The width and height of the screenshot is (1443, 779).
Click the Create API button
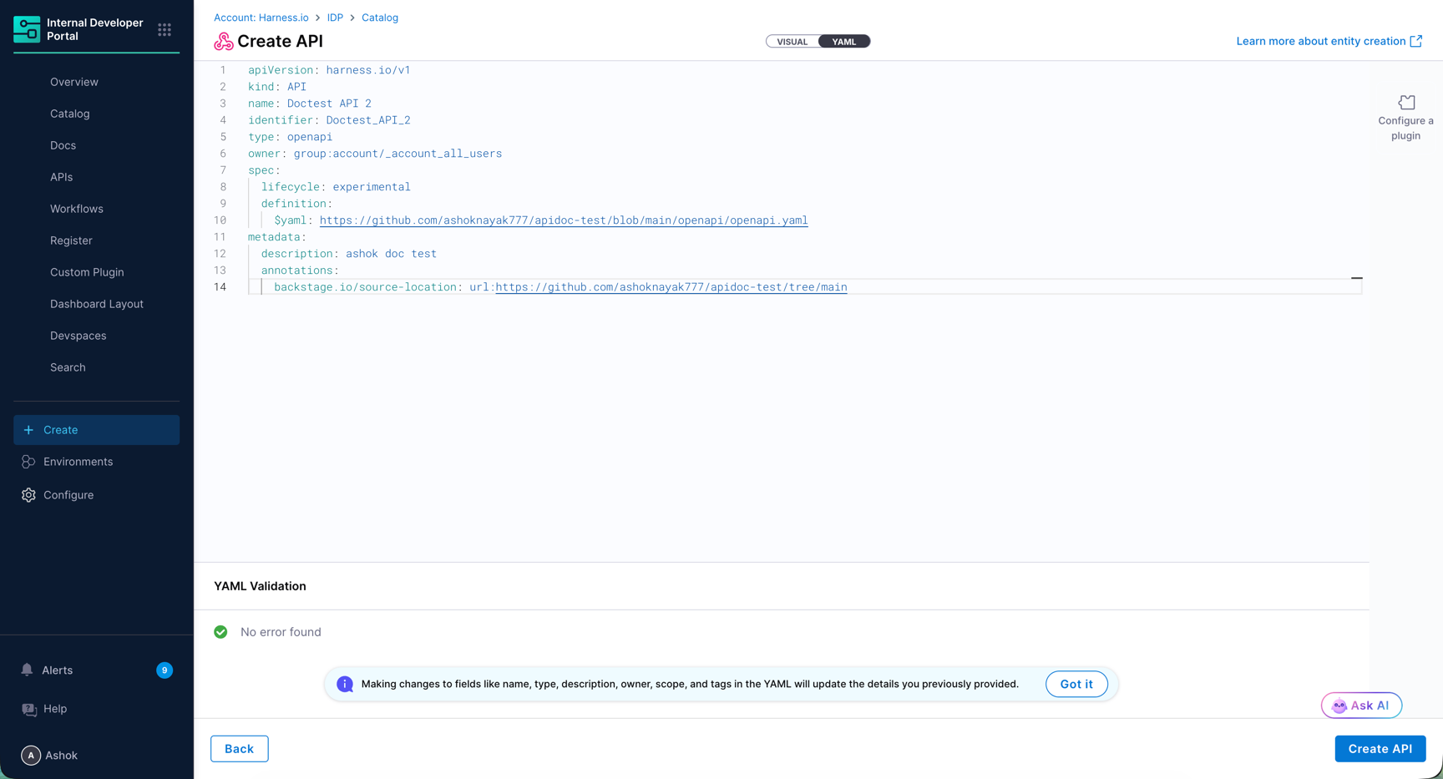pos(1380,749)
